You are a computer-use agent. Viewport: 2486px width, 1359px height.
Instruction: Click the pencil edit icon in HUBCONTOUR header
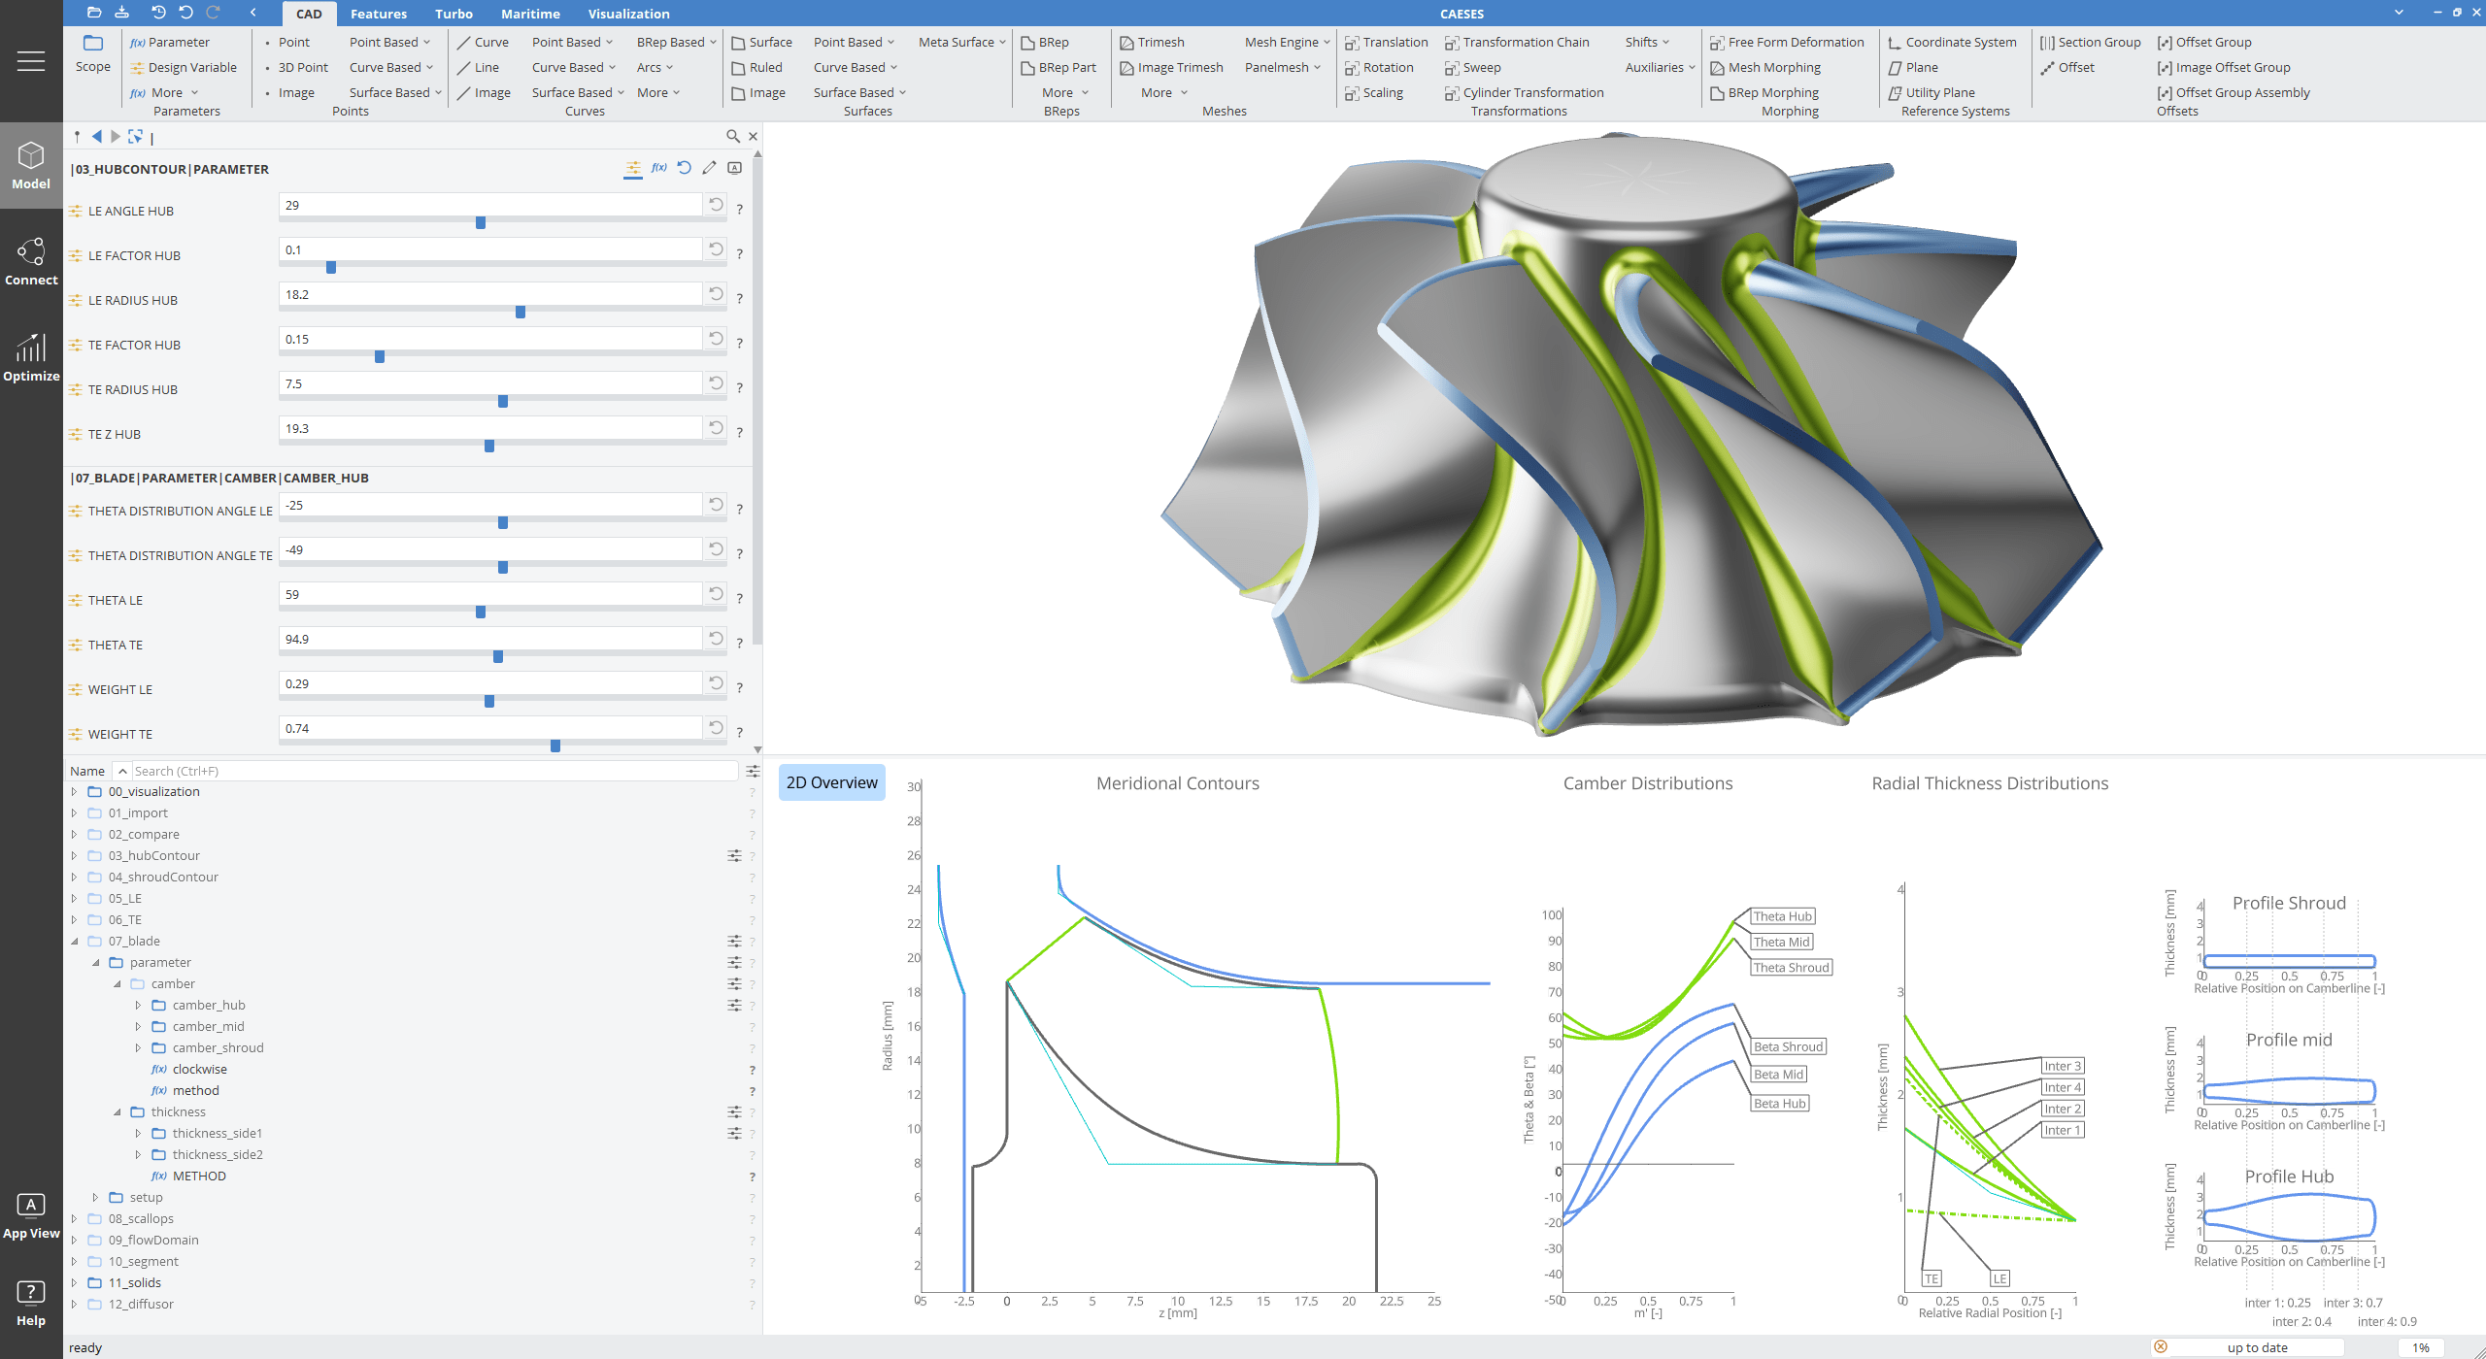[x=710, y=168]
